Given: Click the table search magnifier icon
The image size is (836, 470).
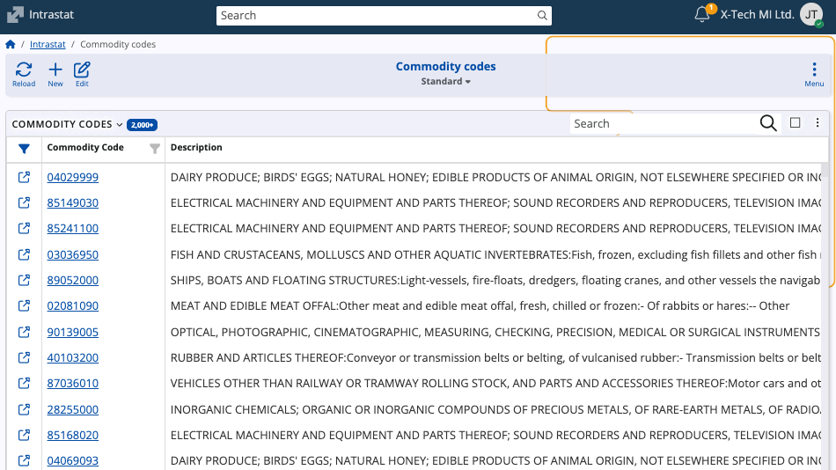Looking at the screenshot, I should [768, 123].
